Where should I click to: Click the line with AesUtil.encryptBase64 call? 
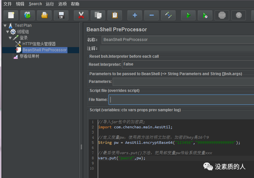[169, 143]
